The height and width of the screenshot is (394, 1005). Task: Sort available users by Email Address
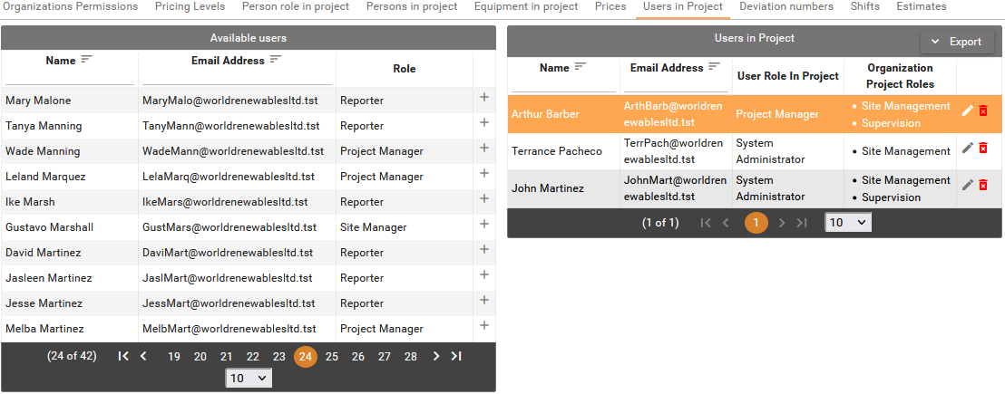[276, 59]
